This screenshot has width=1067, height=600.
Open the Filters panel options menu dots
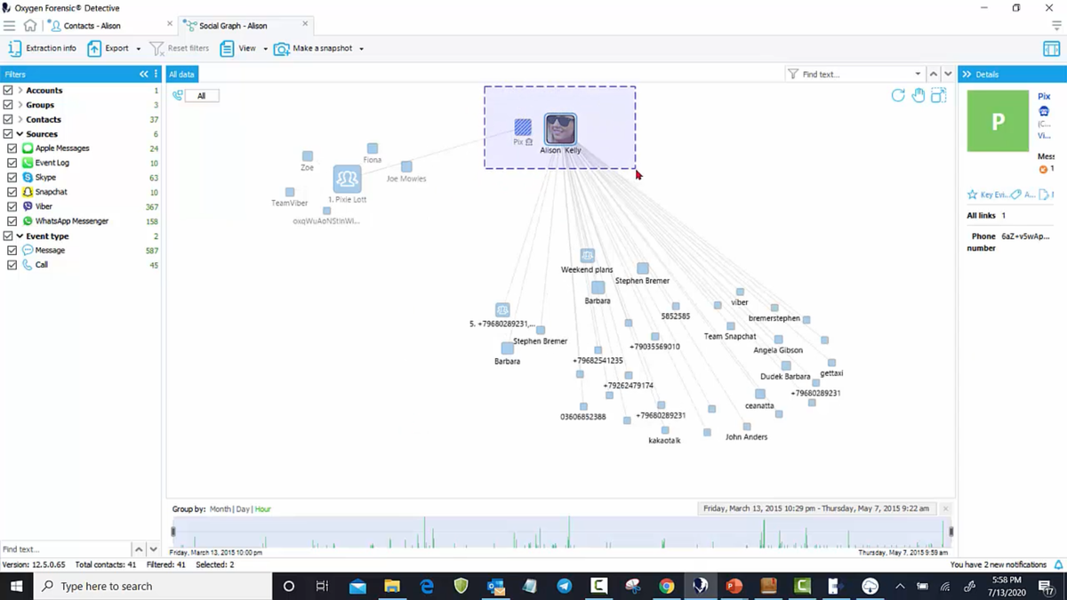[156, 75]
